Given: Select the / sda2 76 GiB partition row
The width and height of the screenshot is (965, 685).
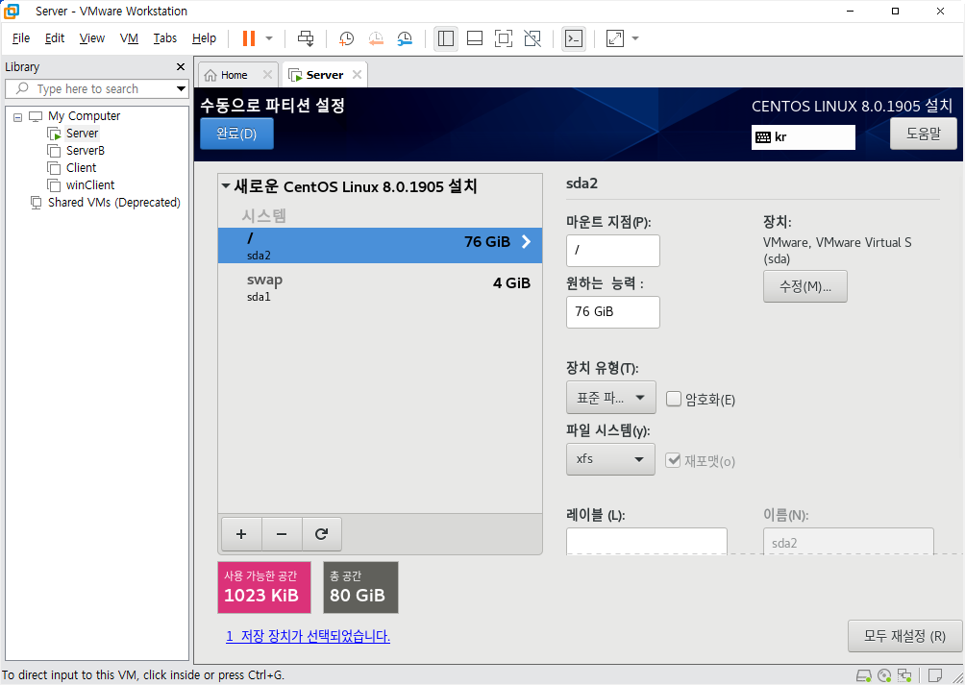Looking at the screenshot, I should [x=380, y=245].
